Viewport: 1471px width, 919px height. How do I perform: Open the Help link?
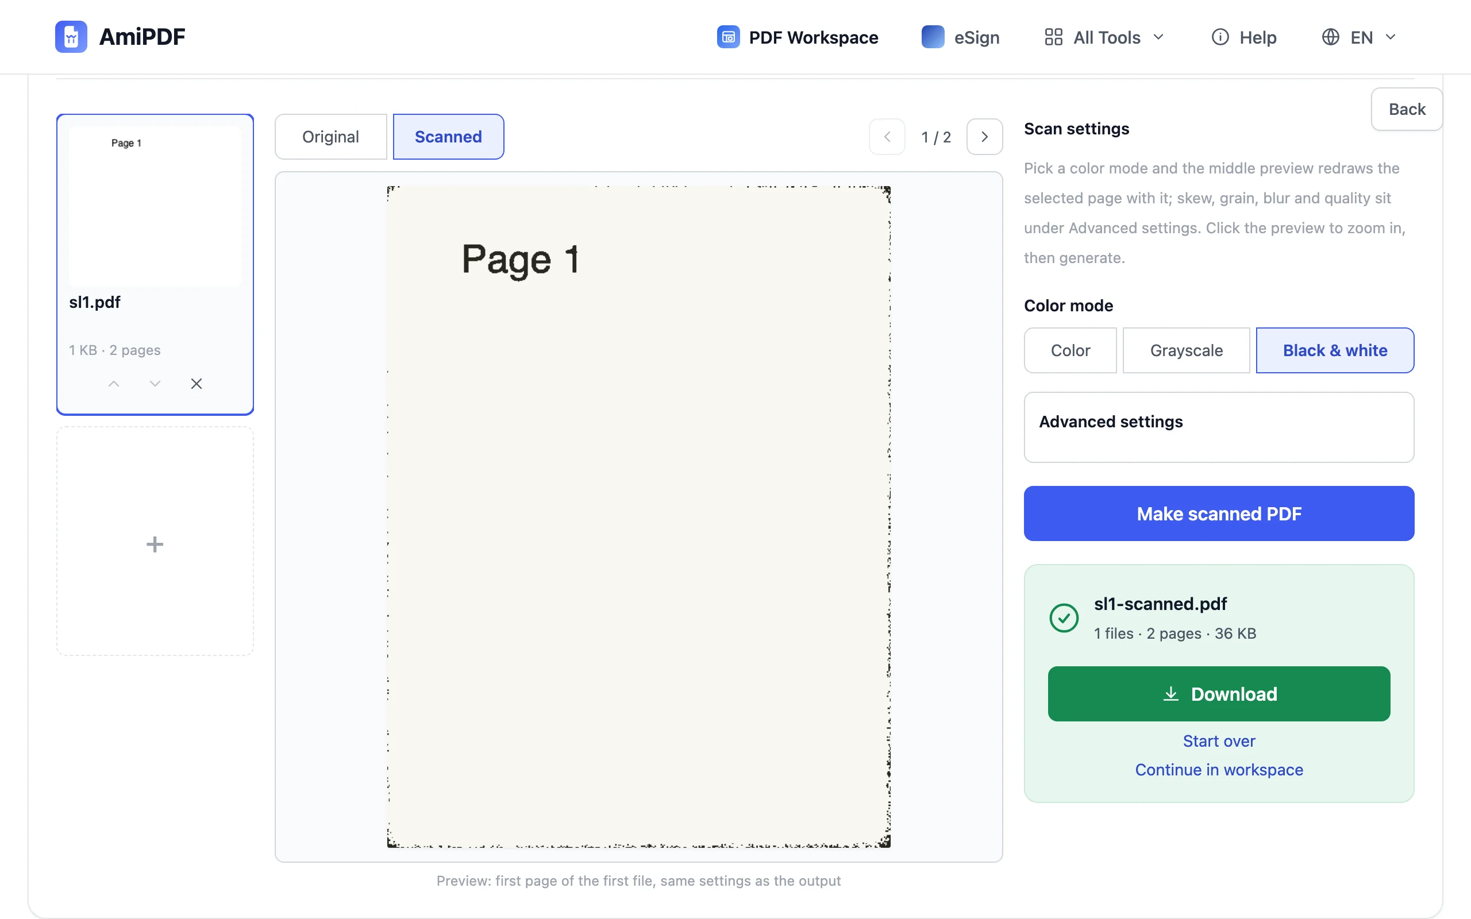point(1243,37)
